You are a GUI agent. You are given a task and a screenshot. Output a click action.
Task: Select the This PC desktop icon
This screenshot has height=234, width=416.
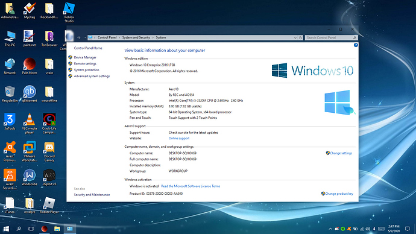point(10,39)
